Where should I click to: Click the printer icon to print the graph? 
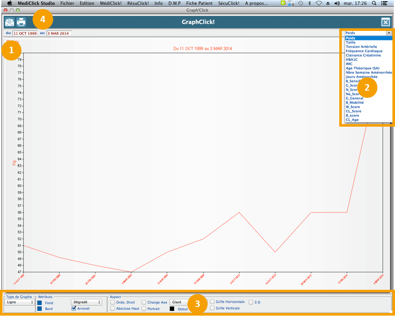[x=21, y=22]
